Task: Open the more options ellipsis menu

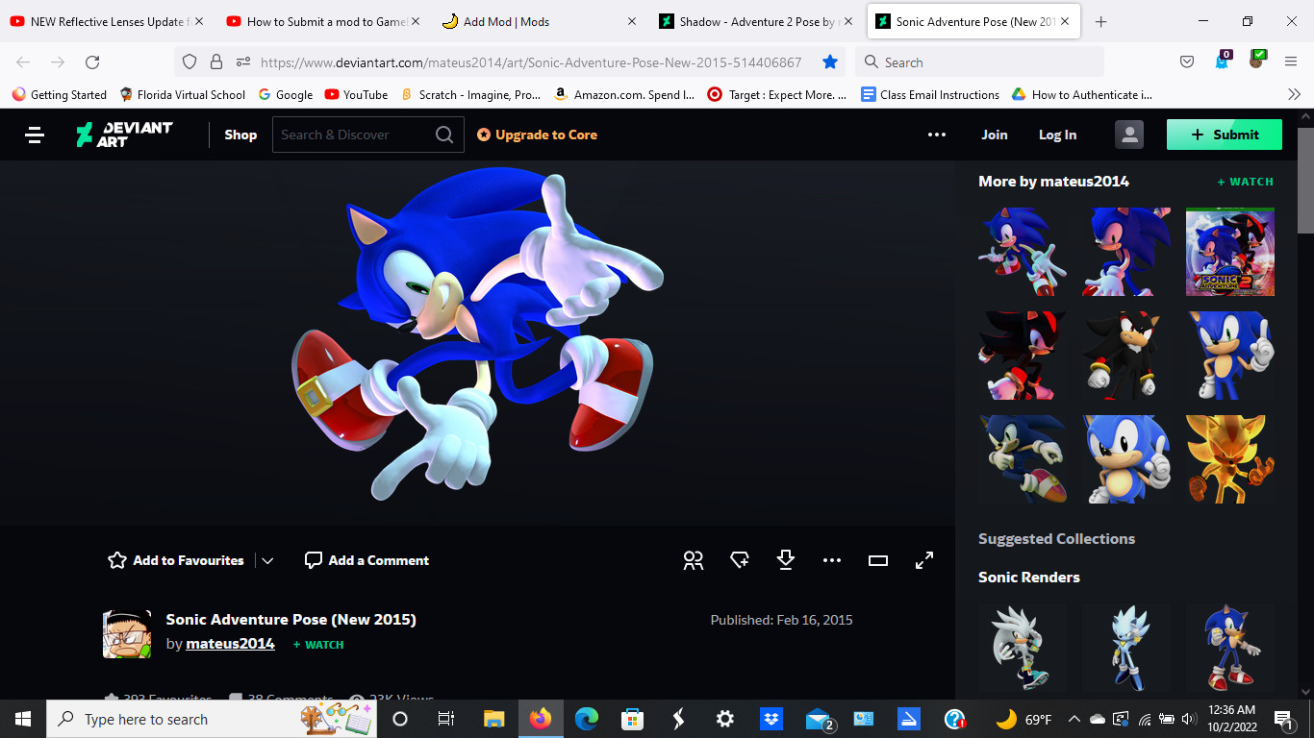Action: 831,559
